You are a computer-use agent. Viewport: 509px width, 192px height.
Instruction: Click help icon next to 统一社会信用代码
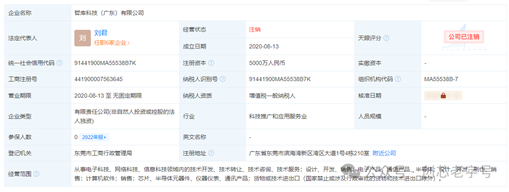pos(59,63)
